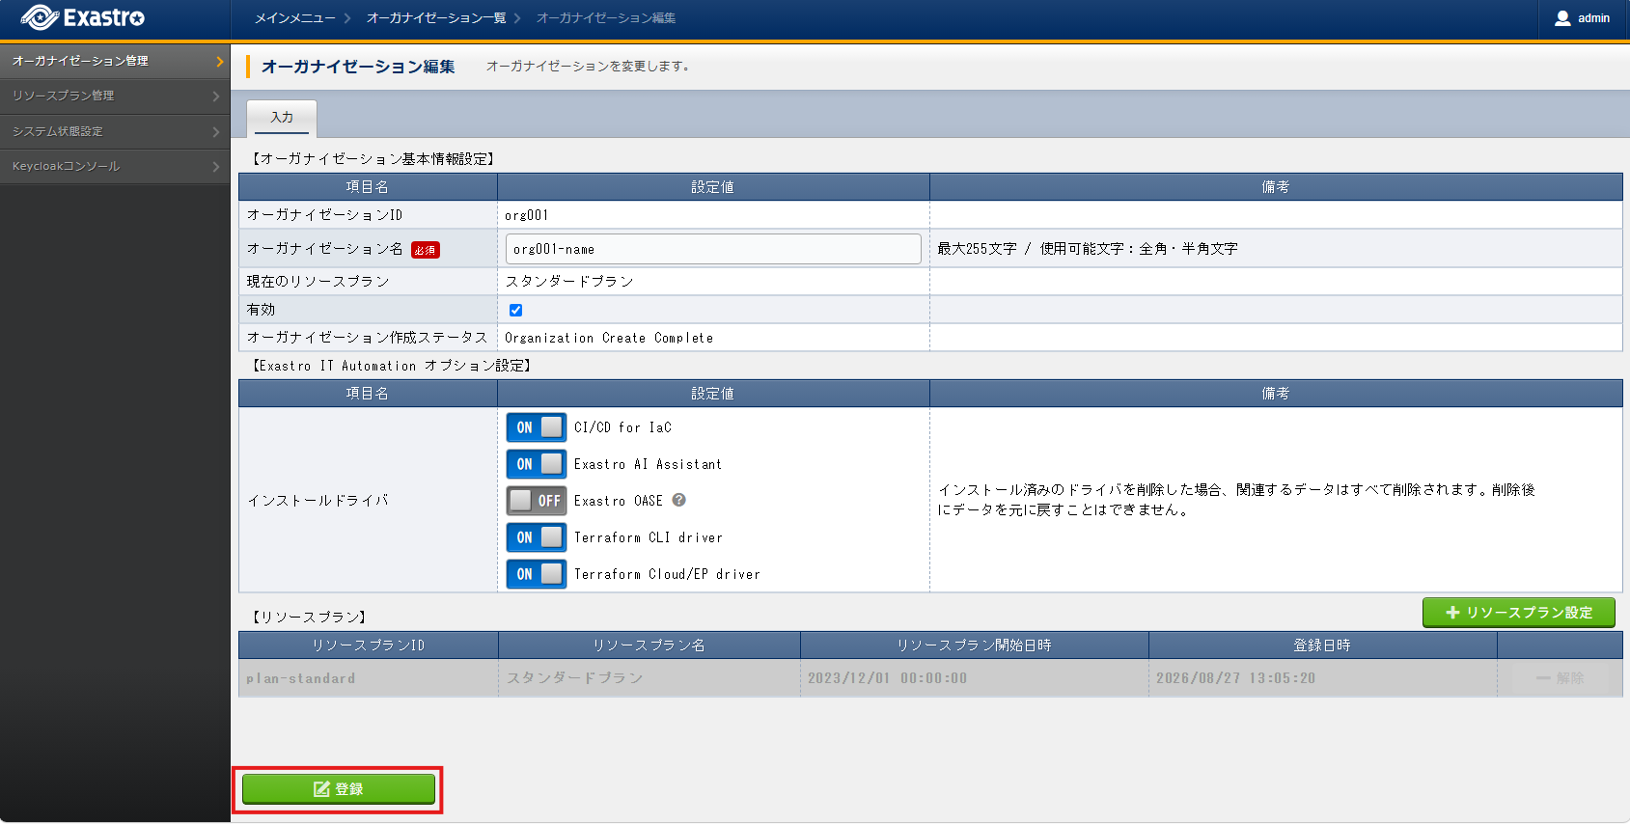This screenshot has width=1630, height=824.
Task: Click the admin user avatar icon
Action: click(1562, 18)
